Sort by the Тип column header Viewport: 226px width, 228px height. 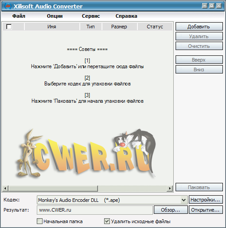(90, 27)
